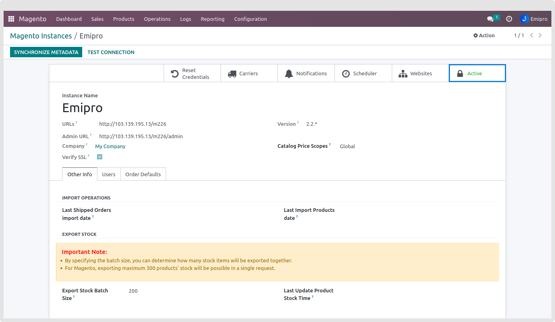Follow the My Company link
Screen dimensions: 555x322
pyautogui.click(x=110, y=147)
